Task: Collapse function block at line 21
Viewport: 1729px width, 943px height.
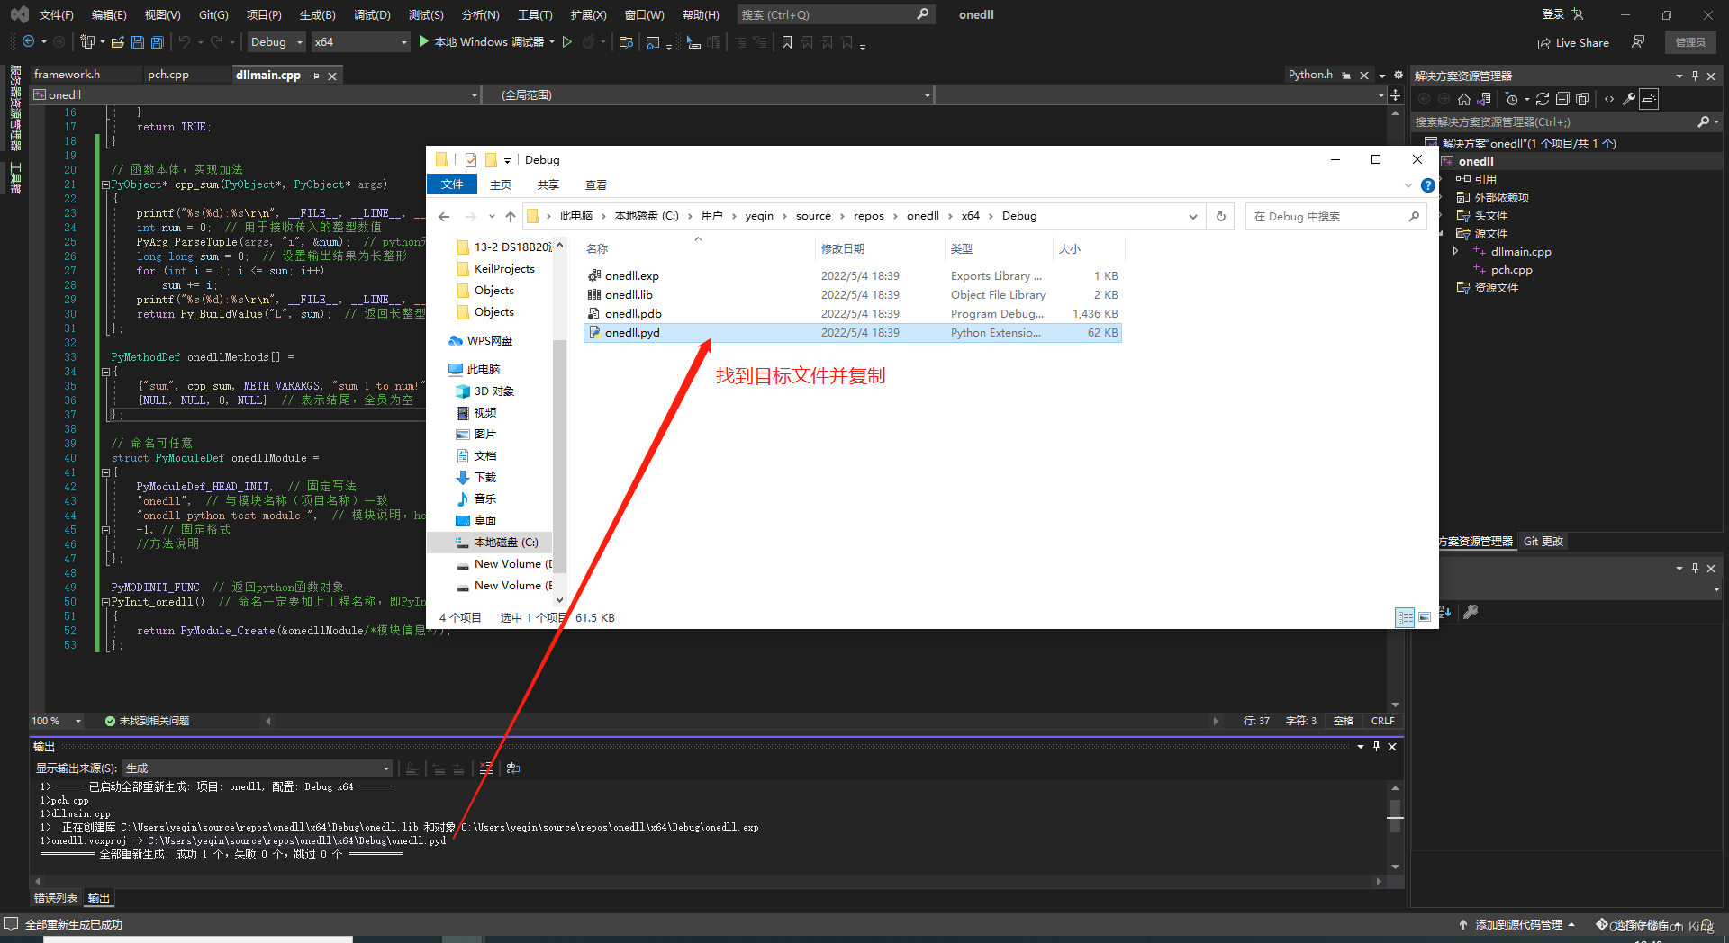Action: (105, 184)
